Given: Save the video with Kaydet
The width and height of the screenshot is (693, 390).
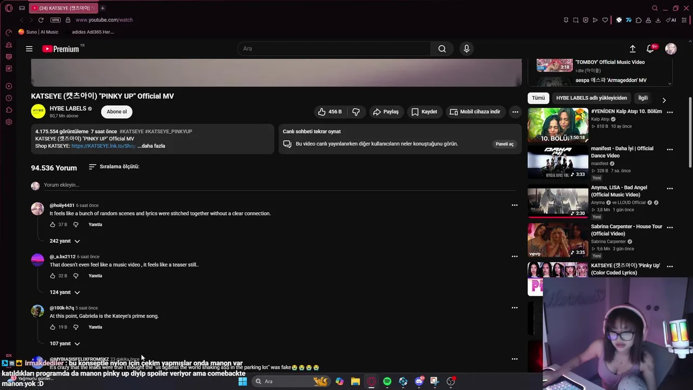Looking at the screenshot, I should pyautogui.click(x=424, y=112).
